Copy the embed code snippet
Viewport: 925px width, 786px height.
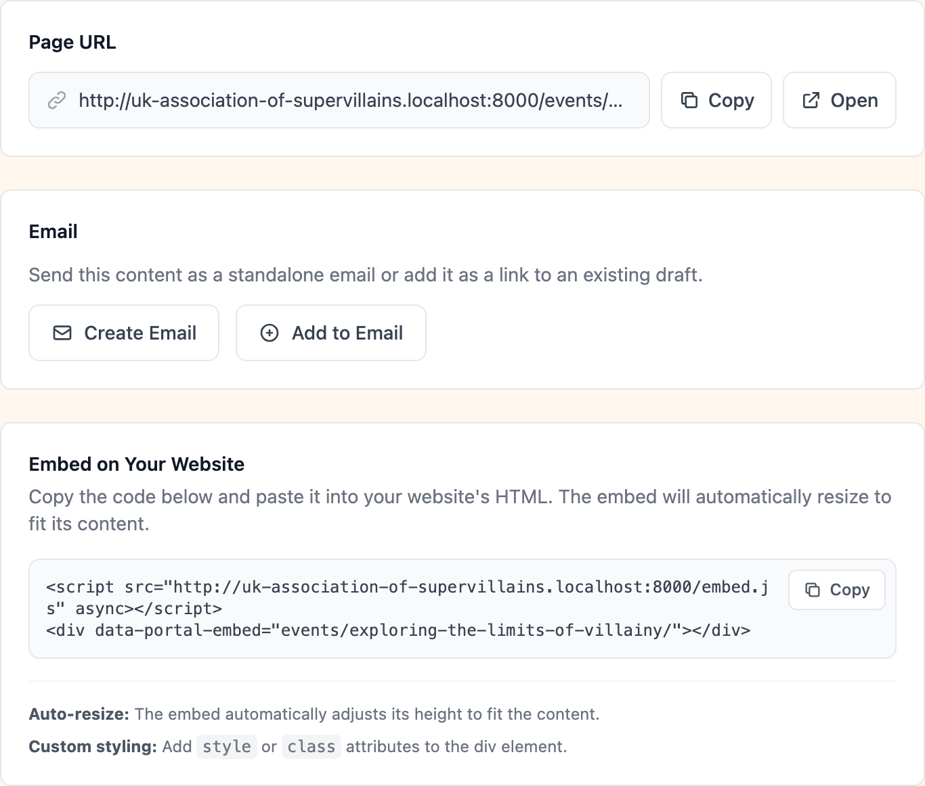(837, 590)
